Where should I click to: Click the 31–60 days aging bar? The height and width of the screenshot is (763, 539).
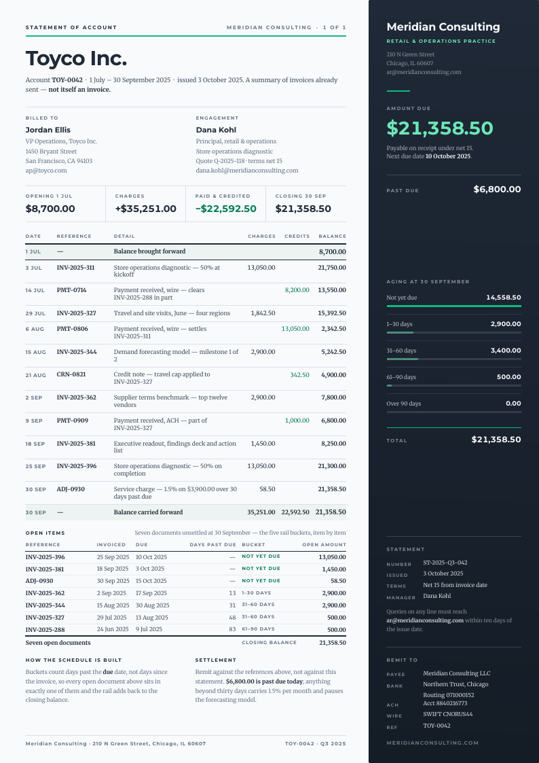tap(454, 359)
